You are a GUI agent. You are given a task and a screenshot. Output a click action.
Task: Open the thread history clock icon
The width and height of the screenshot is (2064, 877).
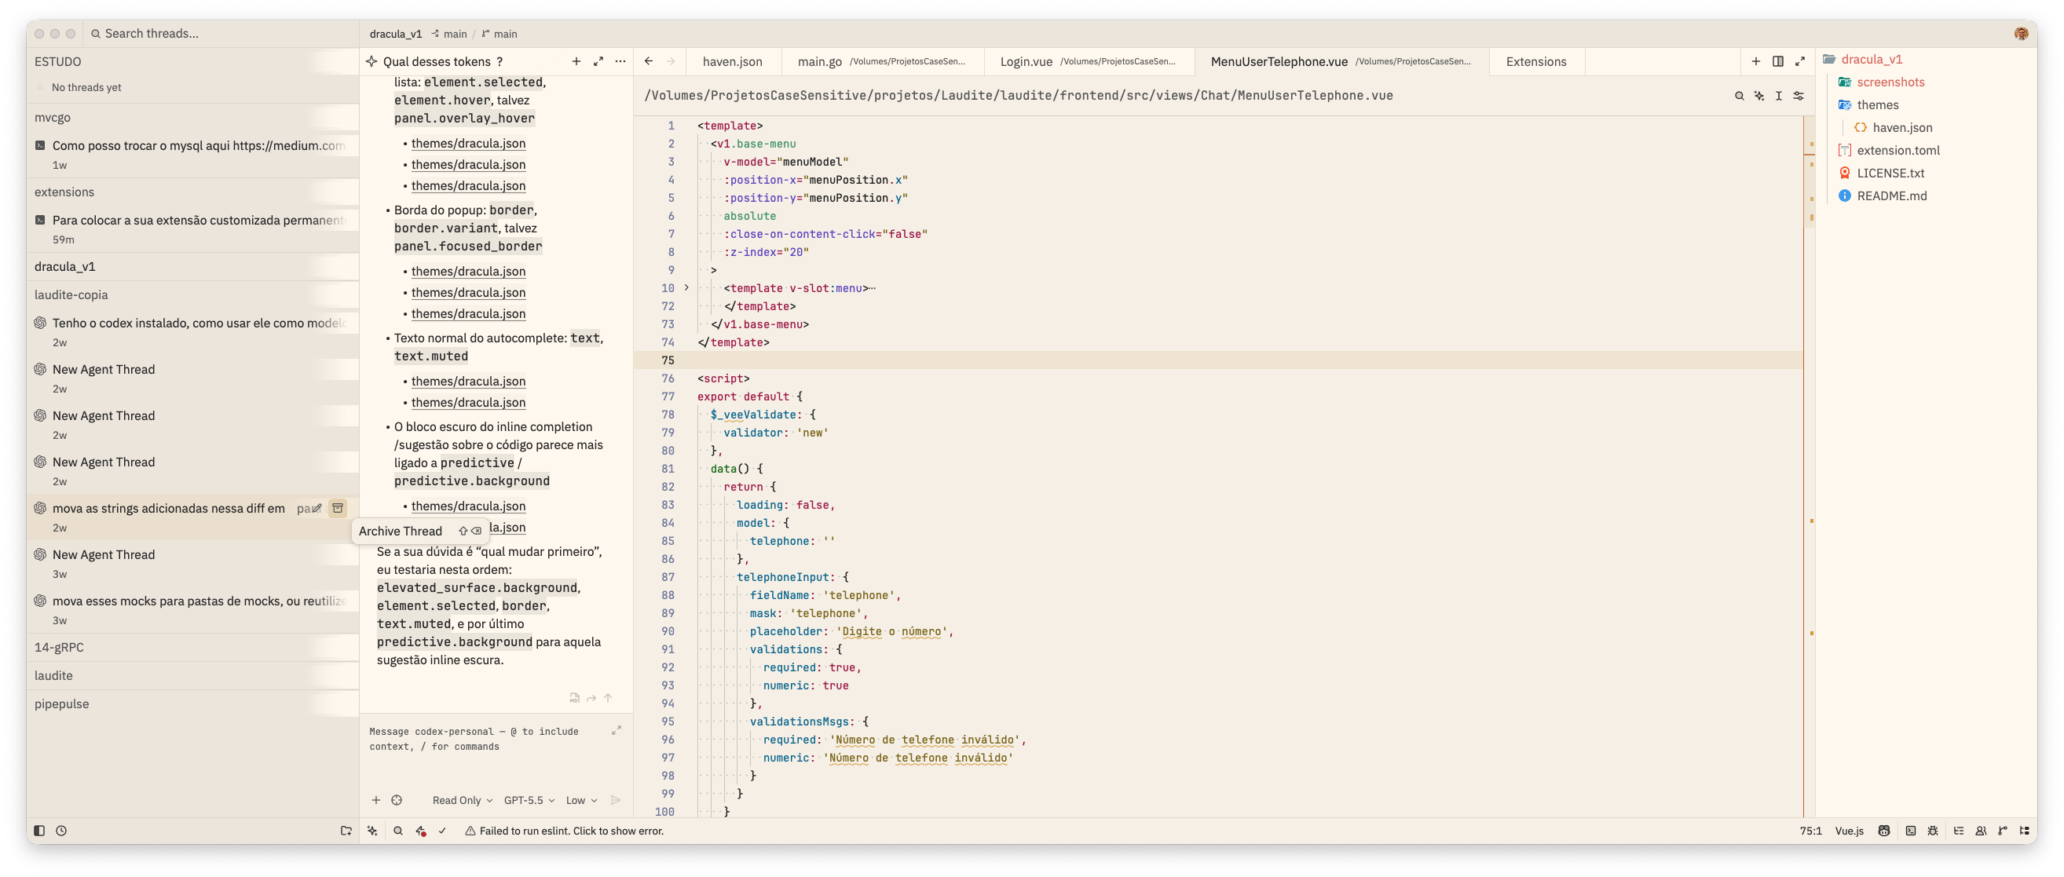(61, 831)
